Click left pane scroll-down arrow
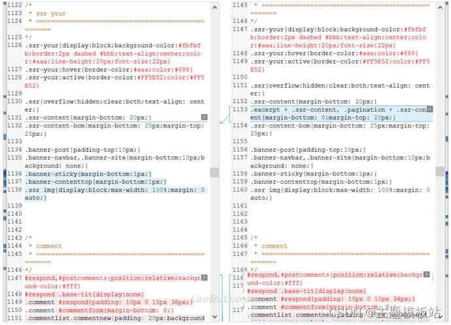Image resolution: width=451 pixels, height=325 pixels. pos(214,316)
